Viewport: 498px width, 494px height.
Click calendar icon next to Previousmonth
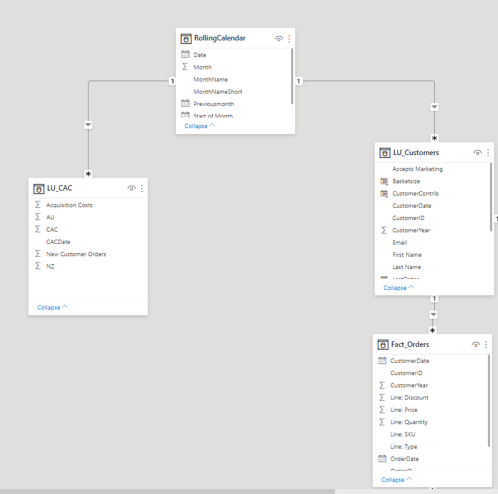[185, 104]
